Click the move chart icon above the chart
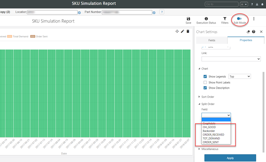The width and height of the screenshot is (266, 162). [177, 31]
